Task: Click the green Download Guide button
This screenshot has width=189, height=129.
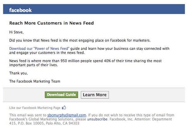Action: coord(61,95)
